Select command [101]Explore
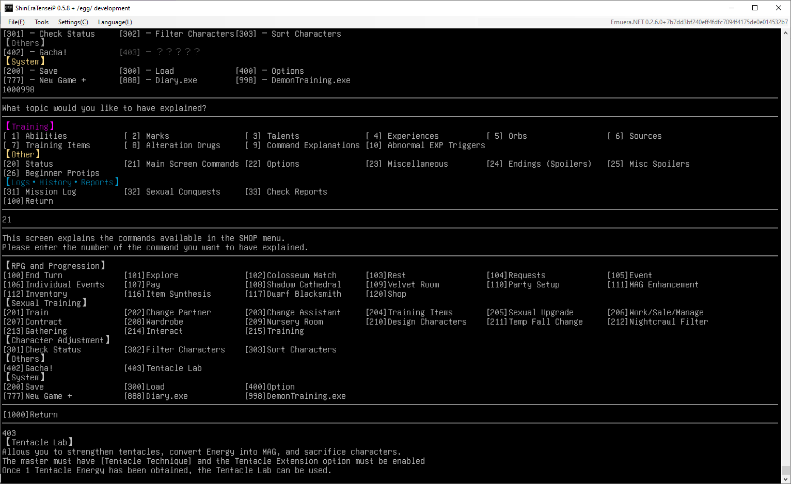This screenshot has width=791, height=484. tap(151, 276)
